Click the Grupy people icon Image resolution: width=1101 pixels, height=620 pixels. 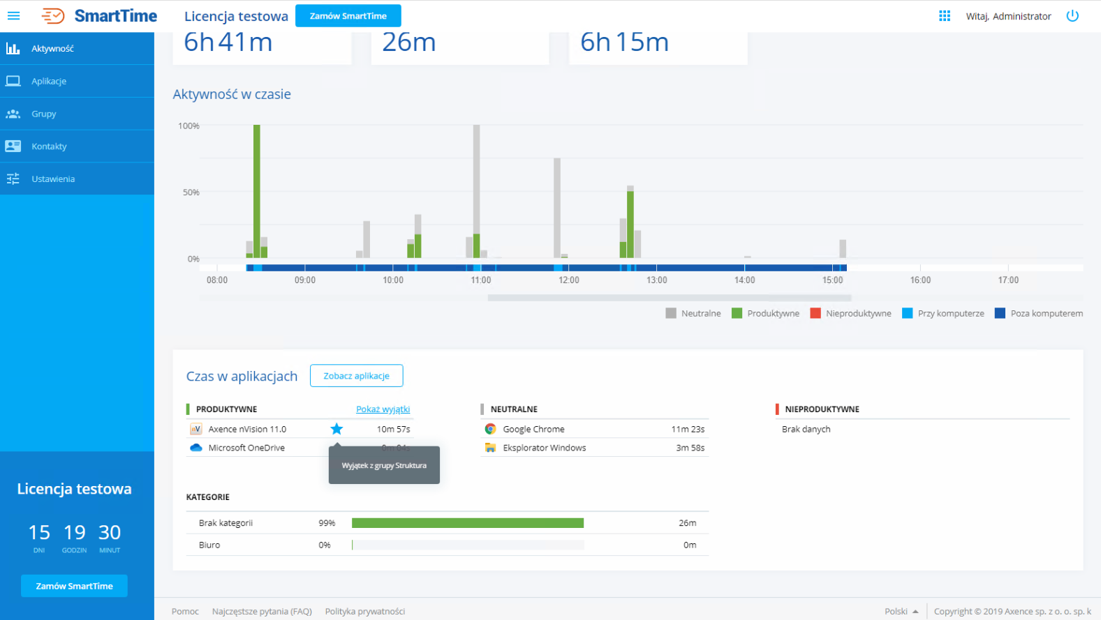(x=13, y=114)
